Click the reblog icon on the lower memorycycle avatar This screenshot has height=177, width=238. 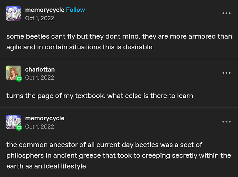[19, 127]
